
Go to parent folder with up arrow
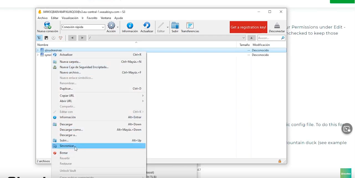pyautogui.click(x=251, y=38)
